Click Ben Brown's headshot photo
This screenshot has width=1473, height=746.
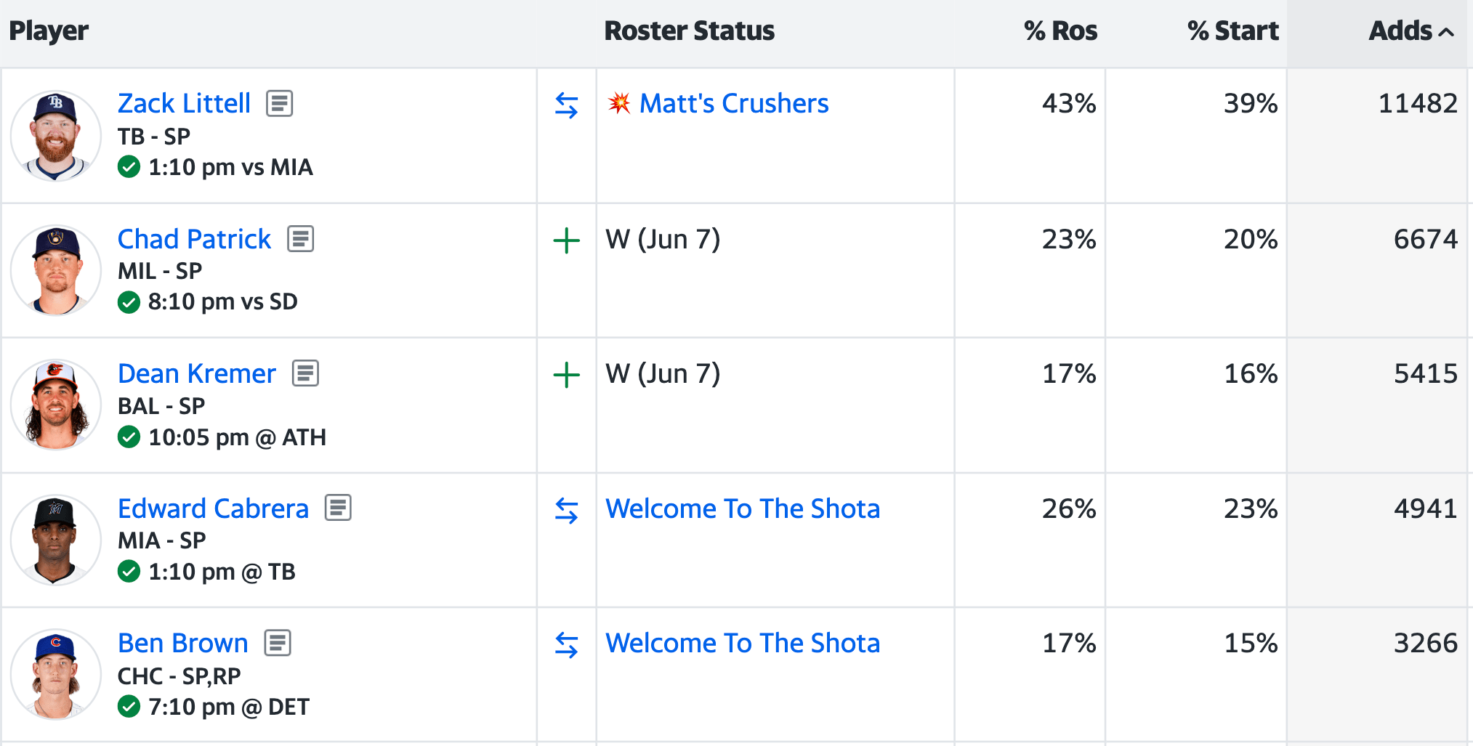56,674
